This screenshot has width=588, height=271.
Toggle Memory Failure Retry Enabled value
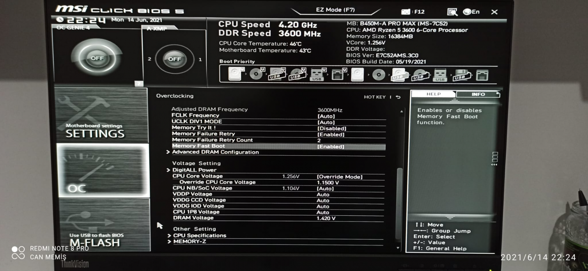[x=331, y=134]
